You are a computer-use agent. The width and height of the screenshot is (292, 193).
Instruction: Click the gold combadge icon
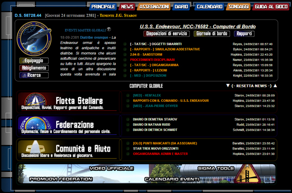click(36, 147)
